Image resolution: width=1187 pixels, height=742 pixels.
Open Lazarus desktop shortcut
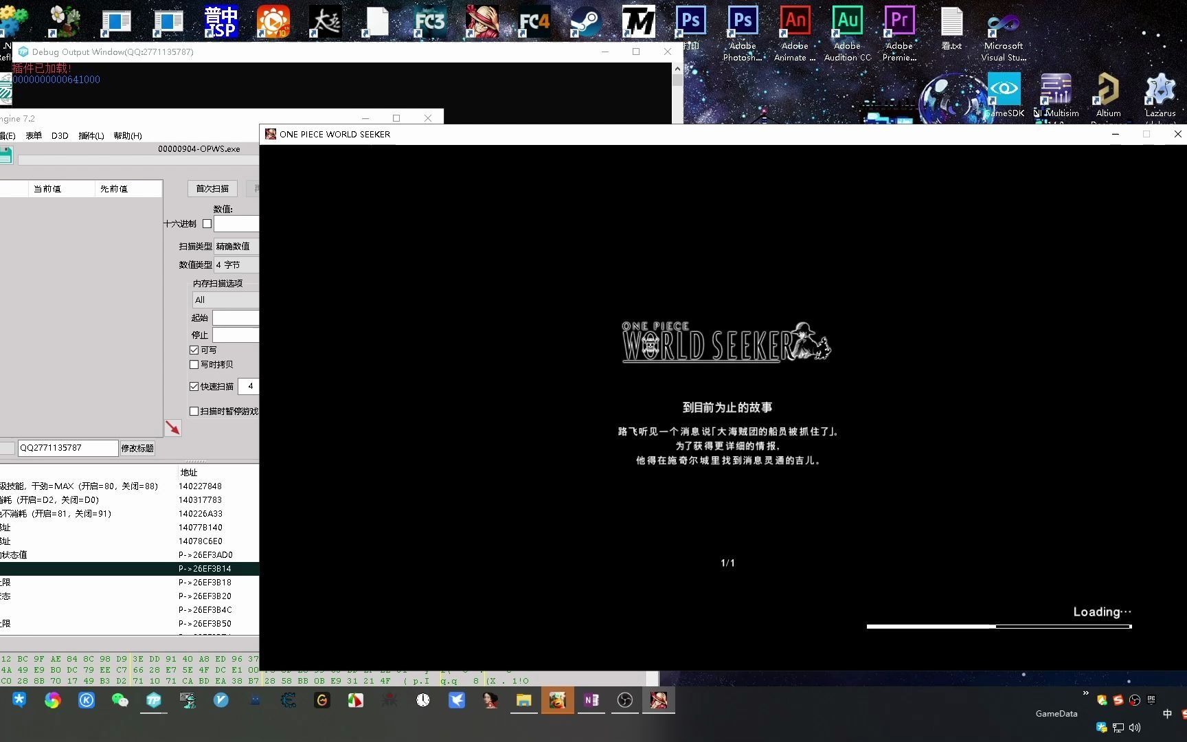(x=1160, y=95)
